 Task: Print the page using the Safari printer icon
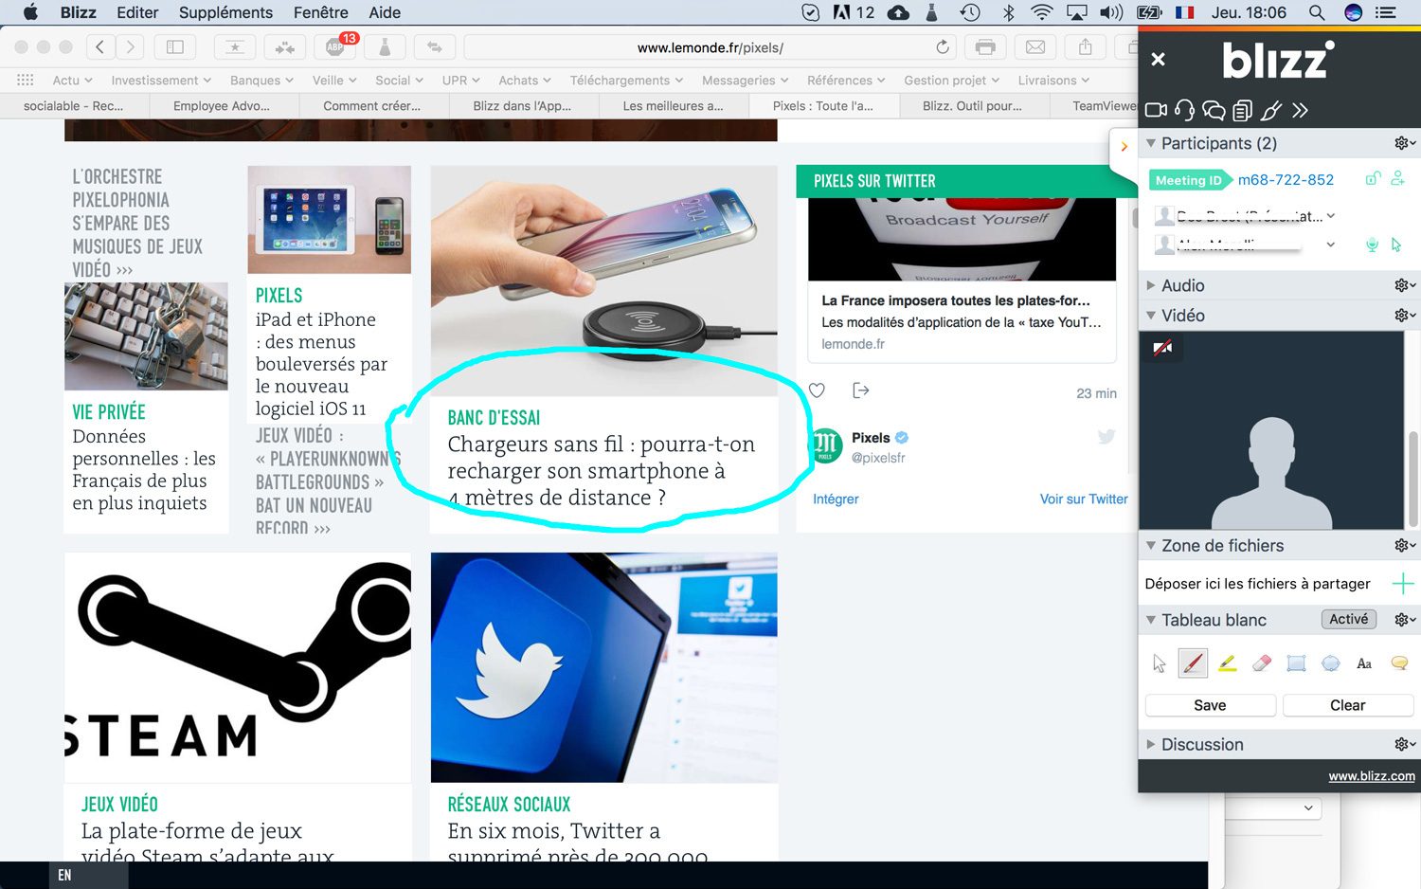pos(985,47)
